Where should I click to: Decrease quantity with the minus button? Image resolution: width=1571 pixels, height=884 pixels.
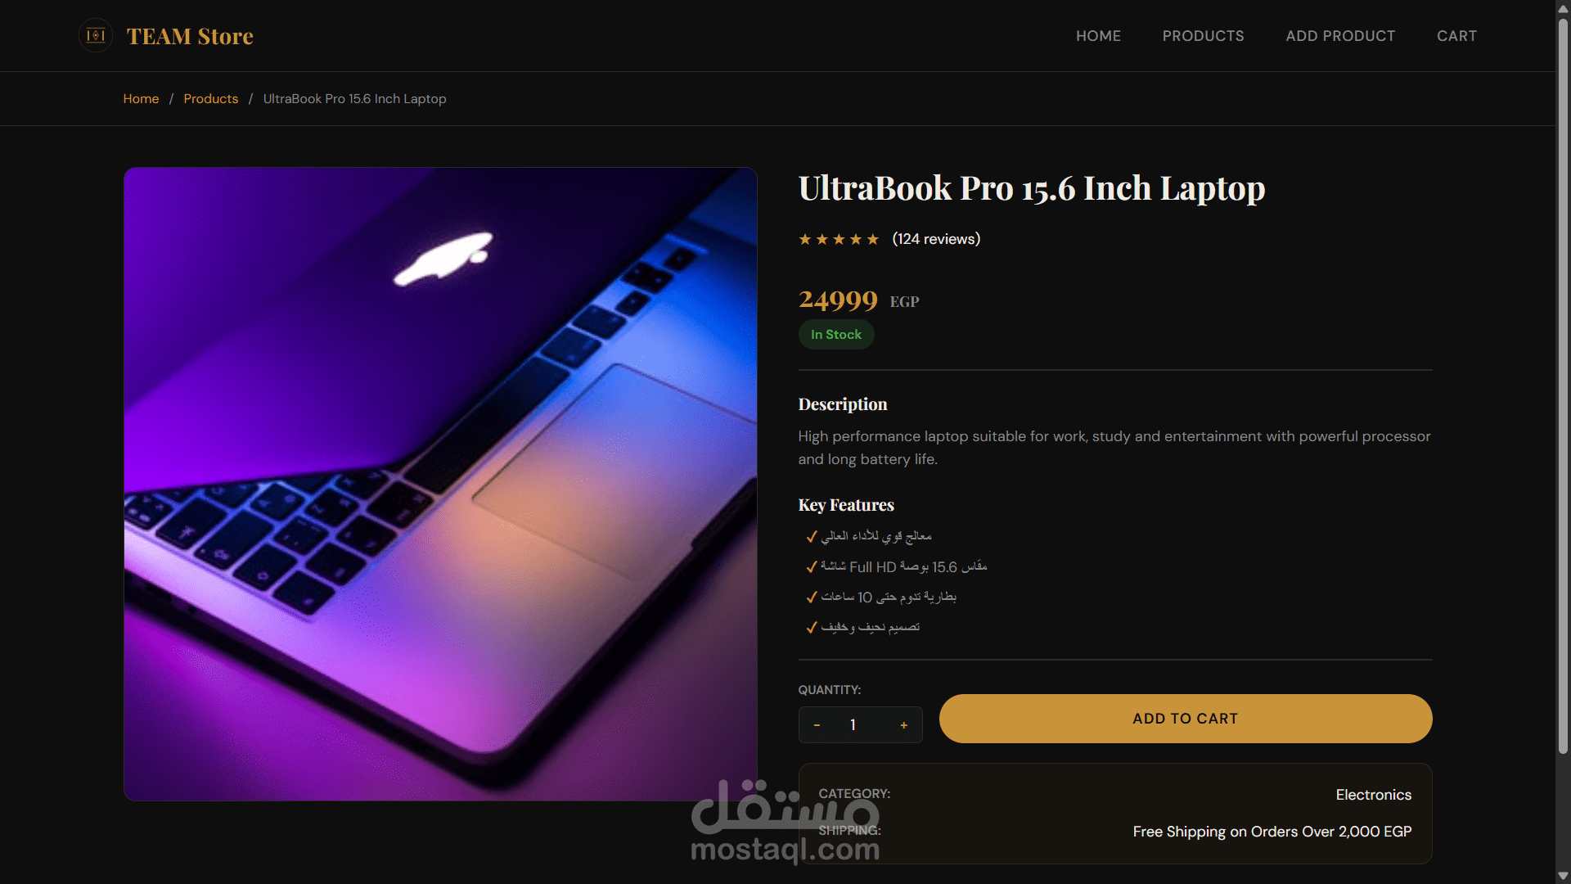(x=817, y=725)
